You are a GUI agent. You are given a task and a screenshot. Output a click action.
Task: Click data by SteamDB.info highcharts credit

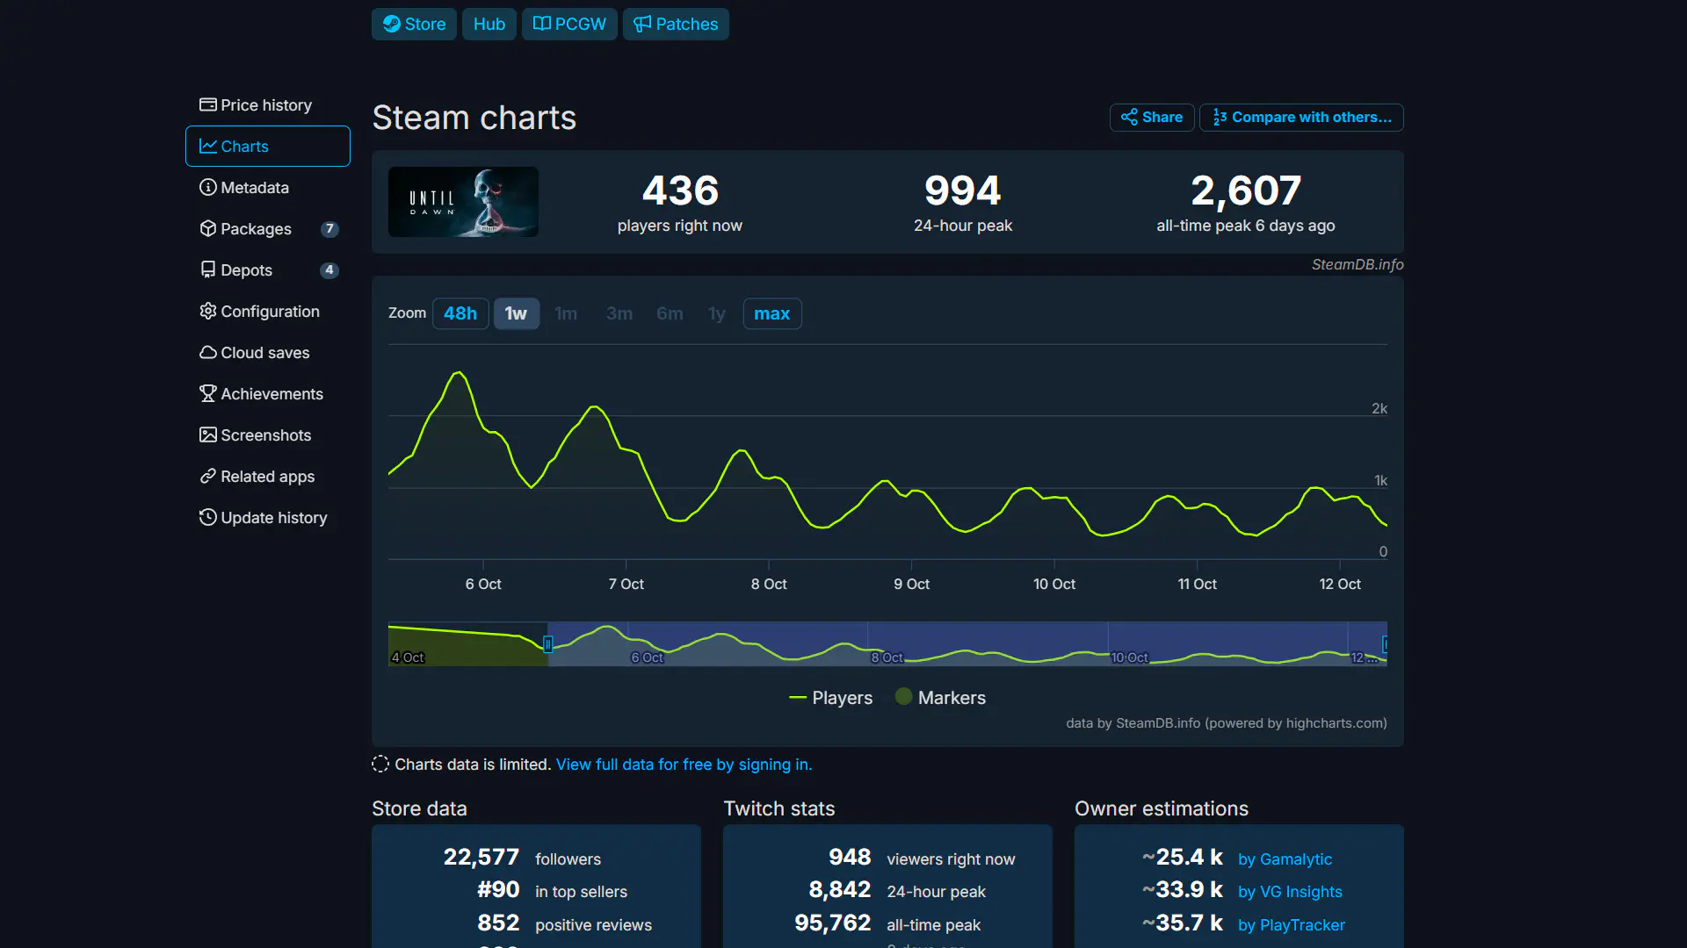click(x=1227, y=723)
